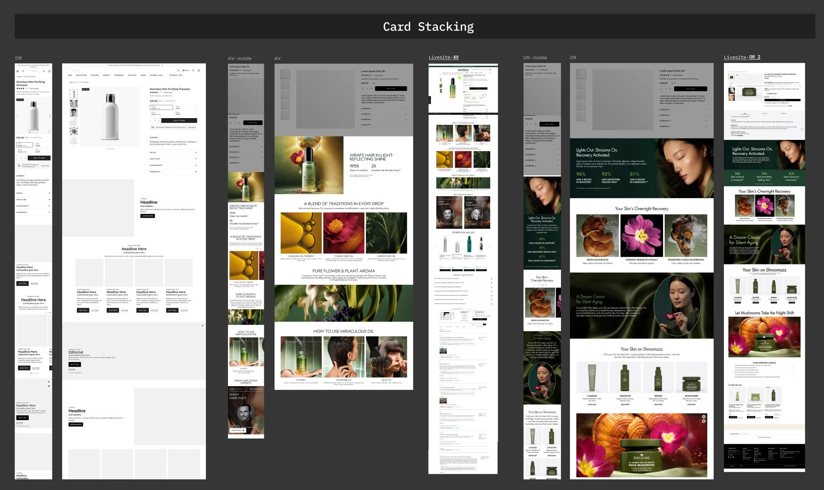Select first product thumbnail in EW desktop gallery
The height and width of the screenshot is (490, 824).
click(x=74, y=94)
